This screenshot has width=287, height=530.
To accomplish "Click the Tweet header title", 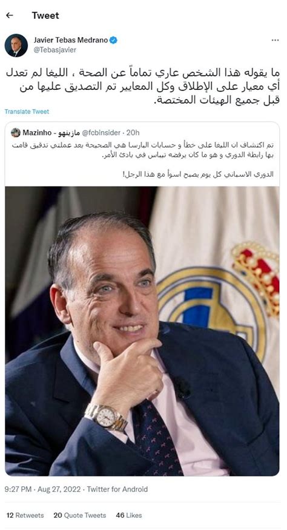I will 45,15.
